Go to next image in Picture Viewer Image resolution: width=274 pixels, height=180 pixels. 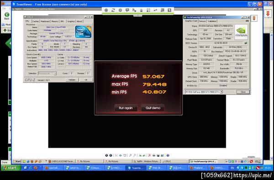click(111, 155)
